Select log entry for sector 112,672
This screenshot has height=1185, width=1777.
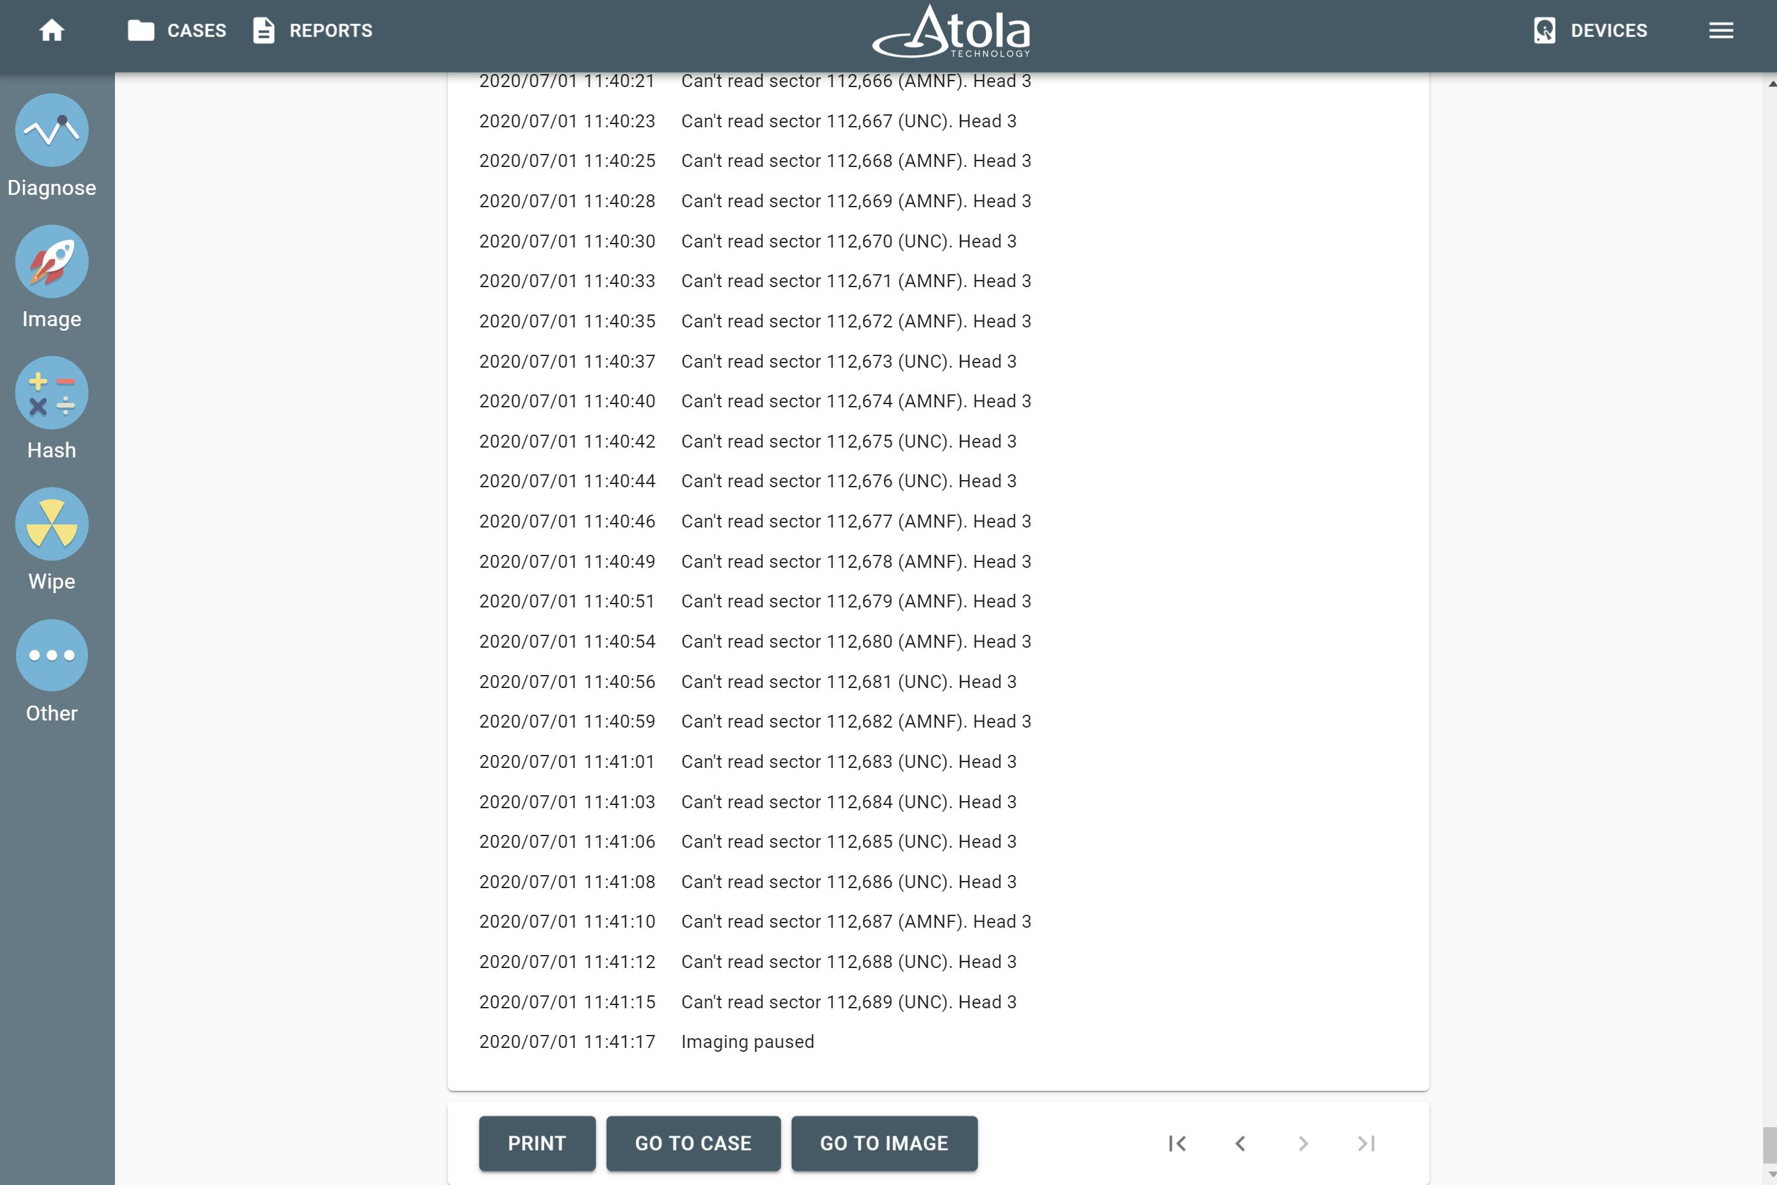(755, 320)
